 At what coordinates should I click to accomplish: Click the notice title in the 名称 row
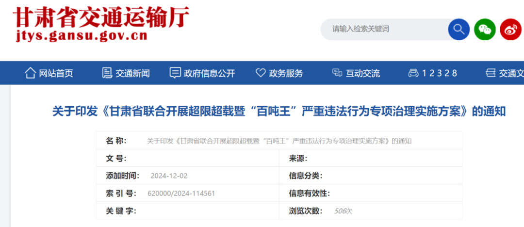[x=279, y=141]
